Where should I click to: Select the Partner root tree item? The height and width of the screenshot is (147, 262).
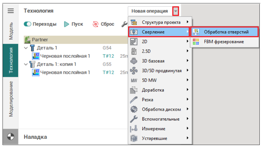pos(40,40)
